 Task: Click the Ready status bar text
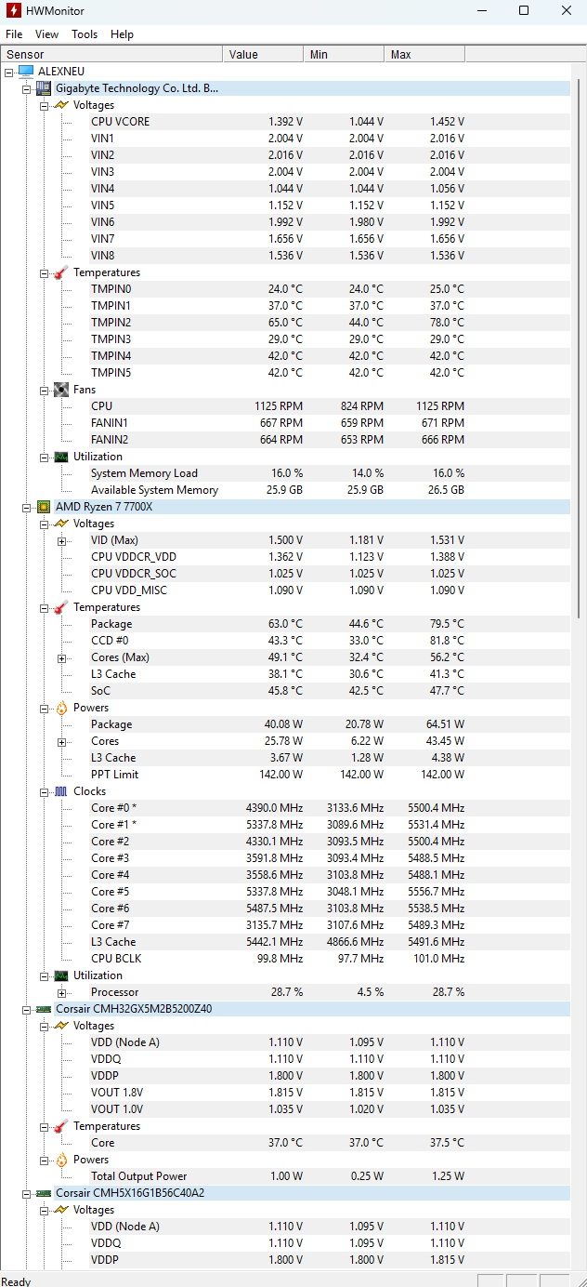[x=16, y=1281]
